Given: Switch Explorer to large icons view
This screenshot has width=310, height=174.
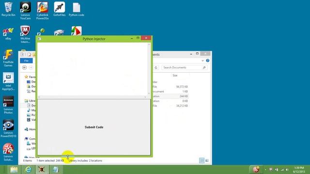Looking at the screenshot, I should pos(207,160).
